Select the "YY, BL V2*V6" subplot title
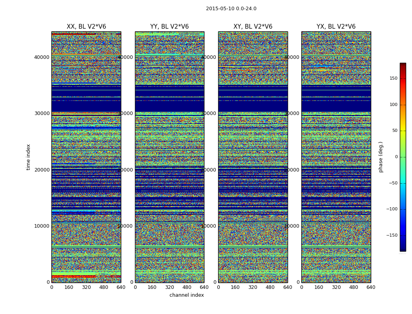Viewport: 412px width, 314px height. point(170,27)
